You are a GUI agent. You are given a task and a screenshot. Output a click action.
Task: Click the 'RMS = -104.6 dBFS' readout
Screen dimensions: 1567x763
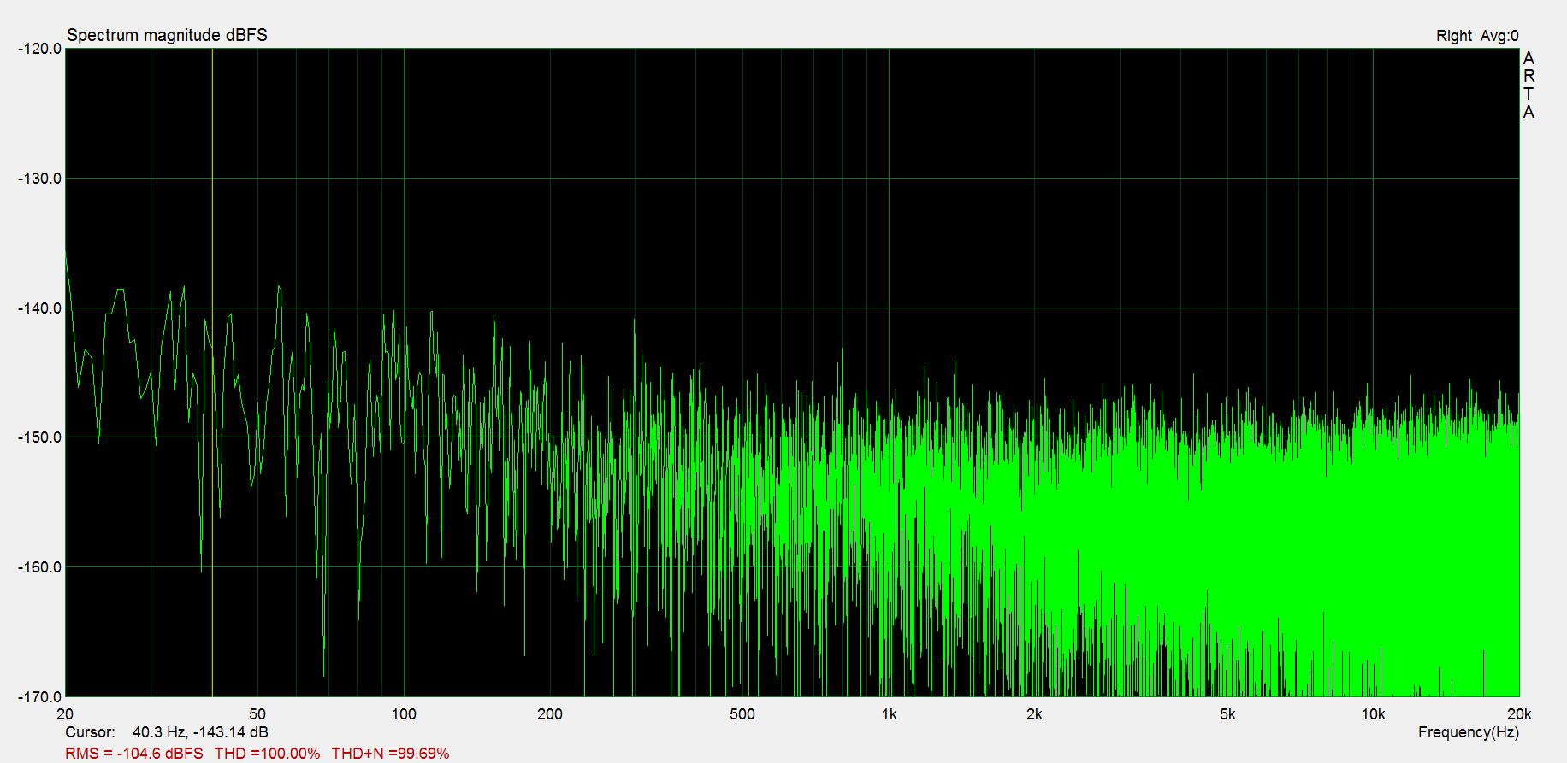click(x=134, y=754)
